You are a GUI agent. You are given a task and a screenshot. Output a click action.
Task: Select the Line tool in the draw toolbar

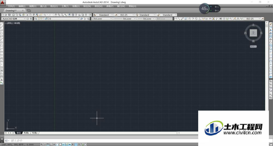click(x=2, y=24)
